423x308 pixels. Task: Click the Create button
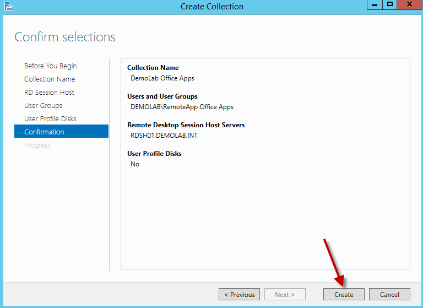344,294
